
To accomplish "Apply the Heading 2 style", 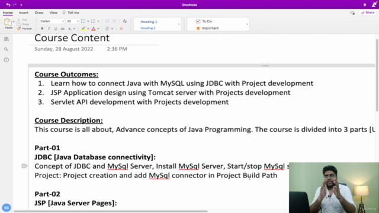I will pyautogui.click(x=148, y=28).
